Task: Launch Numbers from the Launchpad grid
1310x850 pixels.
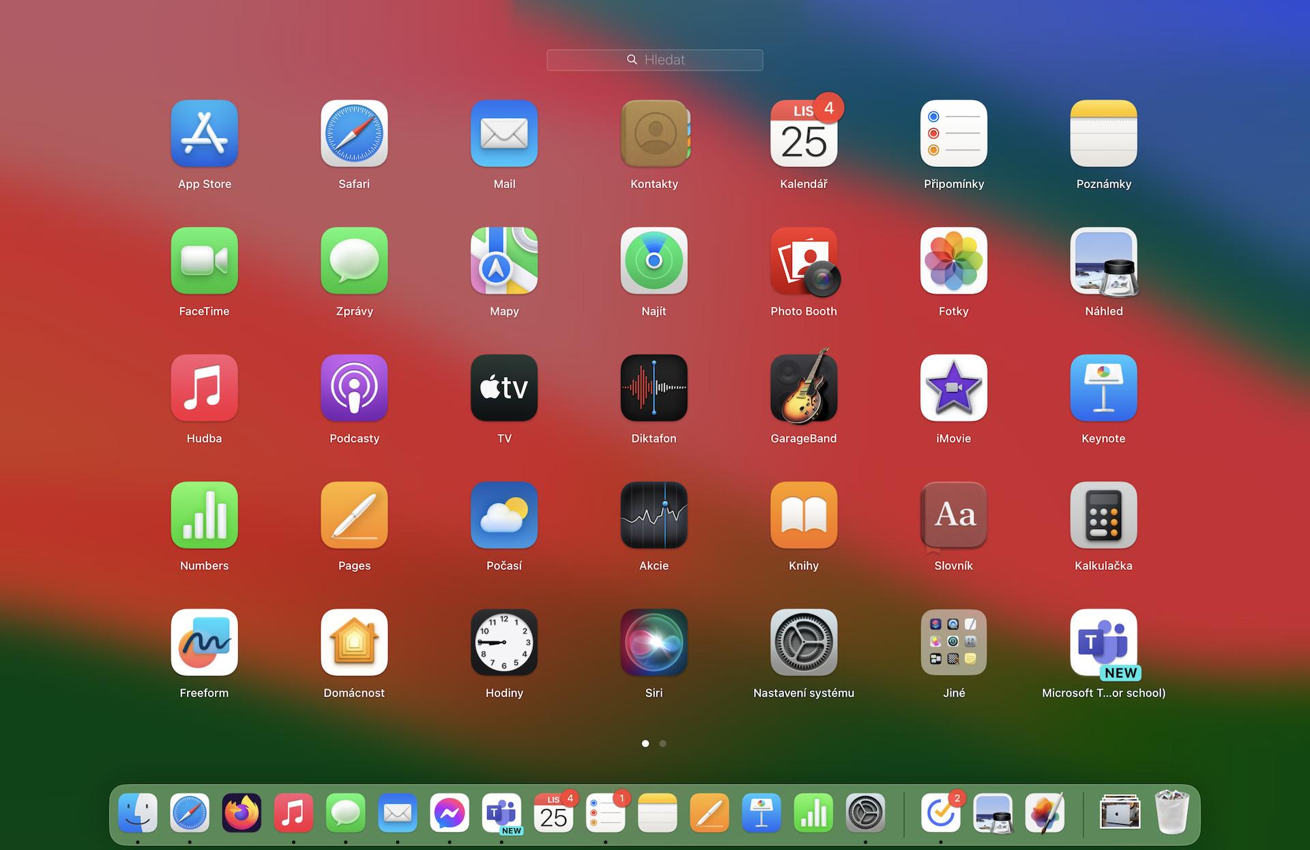Action: pos(204,515)
